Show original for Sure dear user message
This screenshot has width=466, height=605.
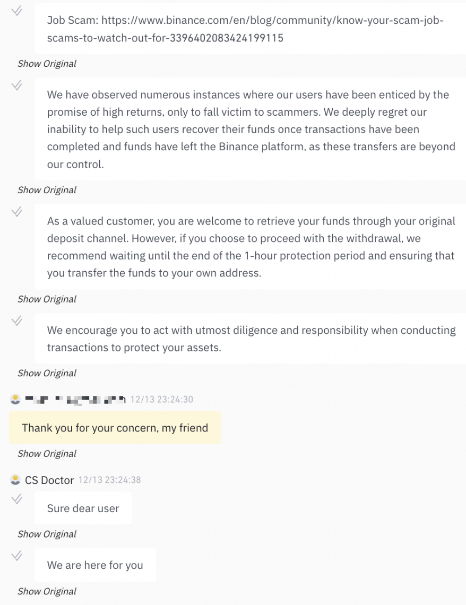(47, 534)
